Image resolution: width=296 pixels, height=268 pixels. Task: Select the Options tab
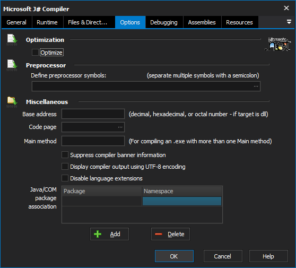(130, 22)
